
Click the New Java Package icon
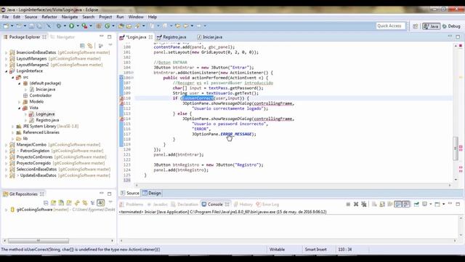coord(99,26)
